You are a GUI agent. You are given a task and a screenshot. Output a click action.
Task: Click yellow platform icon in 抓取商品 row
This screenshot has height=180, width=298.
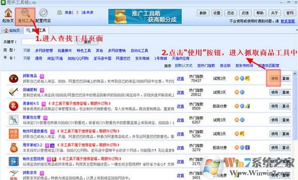pos(247,78)
